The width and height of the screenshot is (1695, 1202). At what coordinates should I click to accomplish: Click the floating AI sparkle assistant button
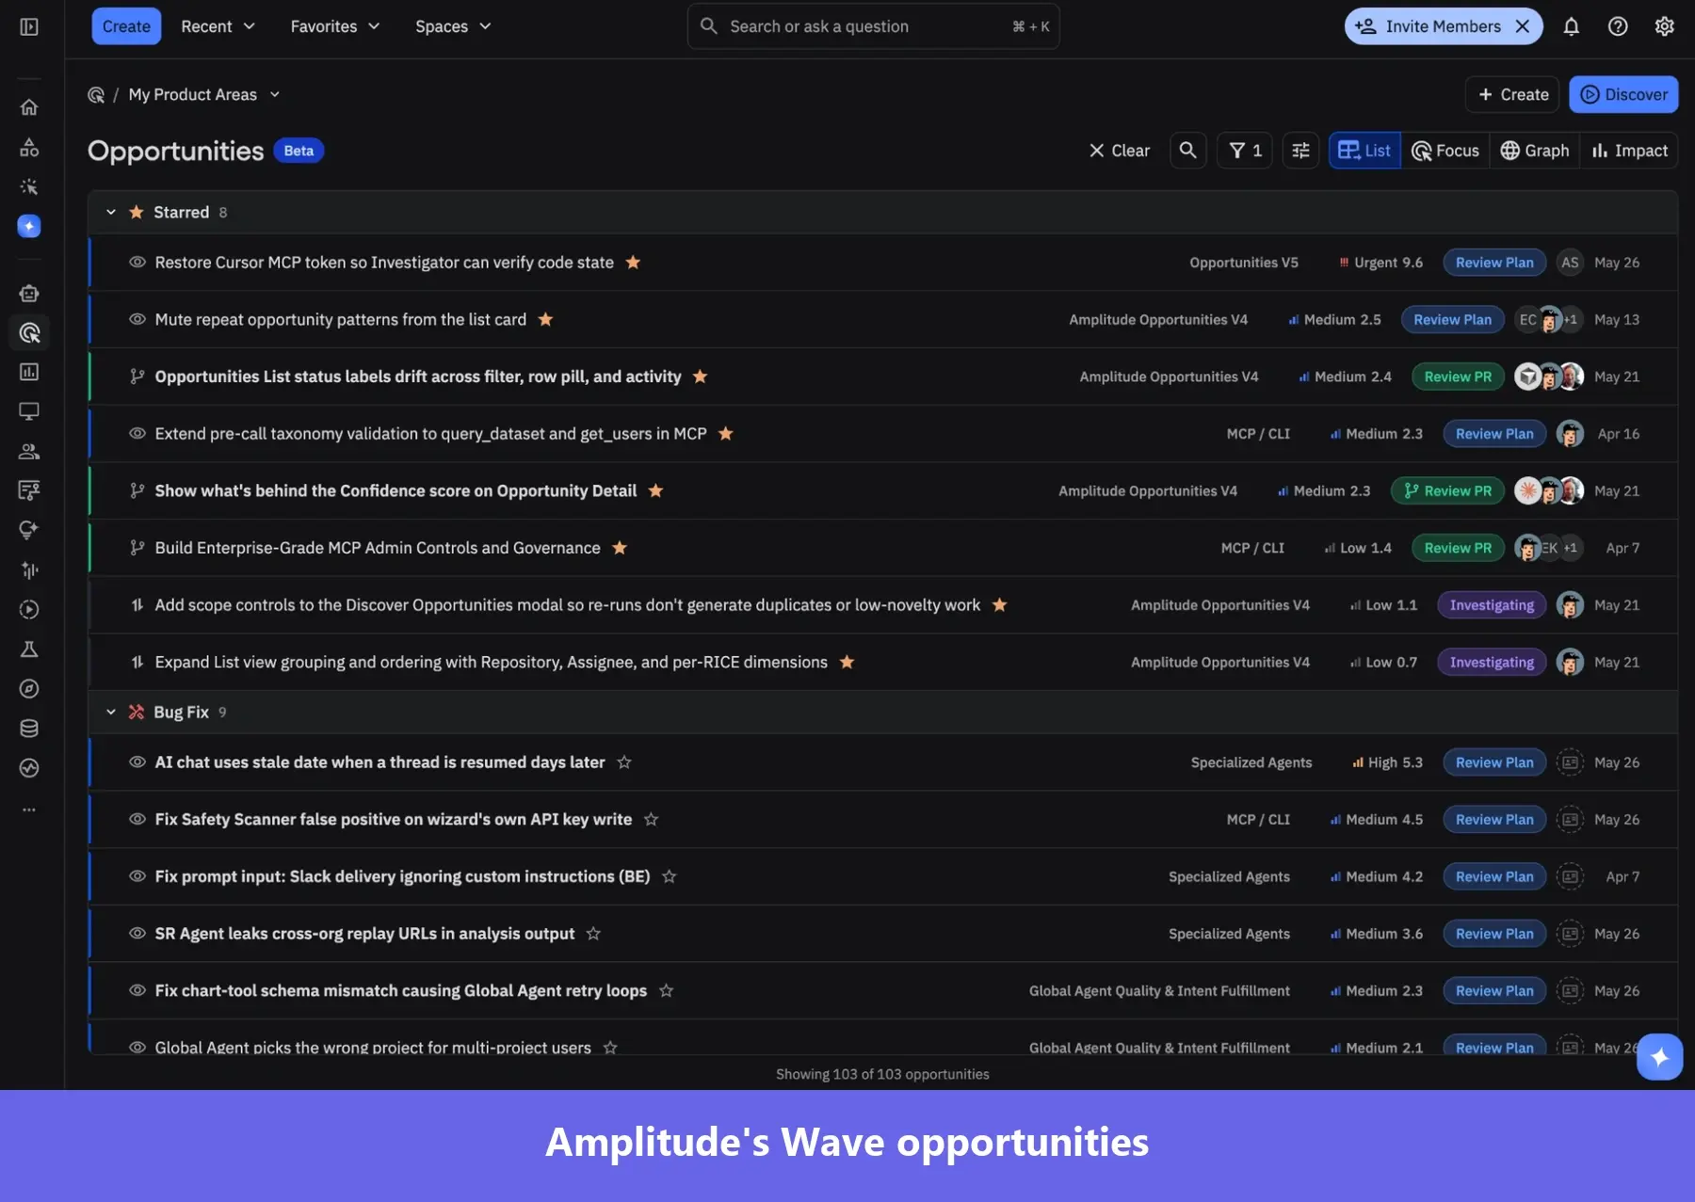tap(1659, 1057)
